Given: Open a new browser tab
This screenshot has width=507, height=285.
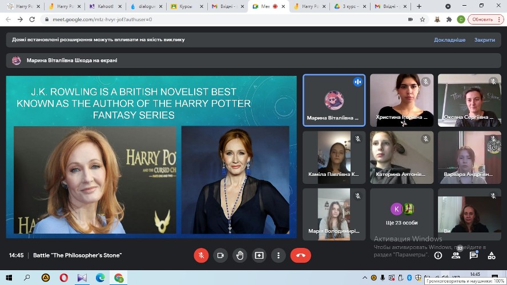Looking at the screenshot, I should pyautogui.click(x=419, y=6).
